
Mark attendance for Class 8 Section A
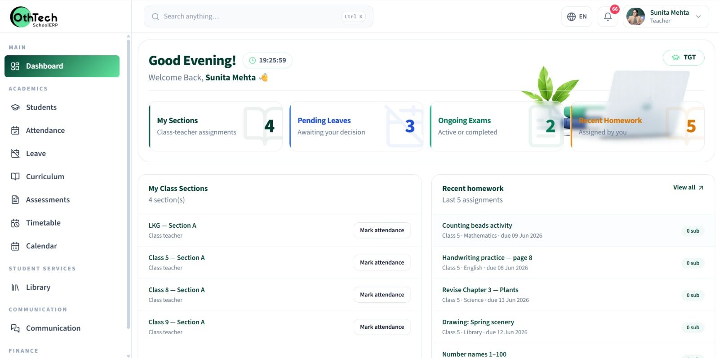382,295
